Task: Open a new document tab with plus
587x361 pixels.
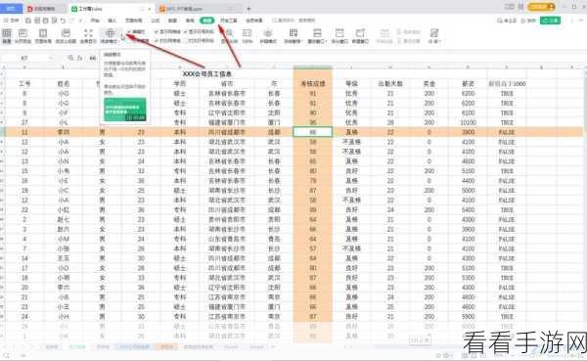Action: (248, 8)
